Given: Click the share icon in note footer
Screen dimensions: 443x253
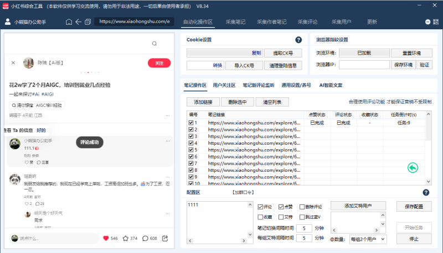Looking at the screenshot, I should click(x=165, y=238).
